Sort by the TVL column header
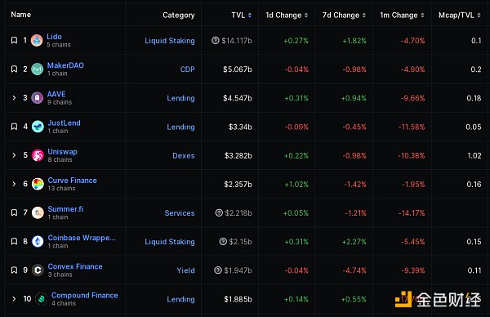Viewport: 490px width, 317px height. point(241,15)
